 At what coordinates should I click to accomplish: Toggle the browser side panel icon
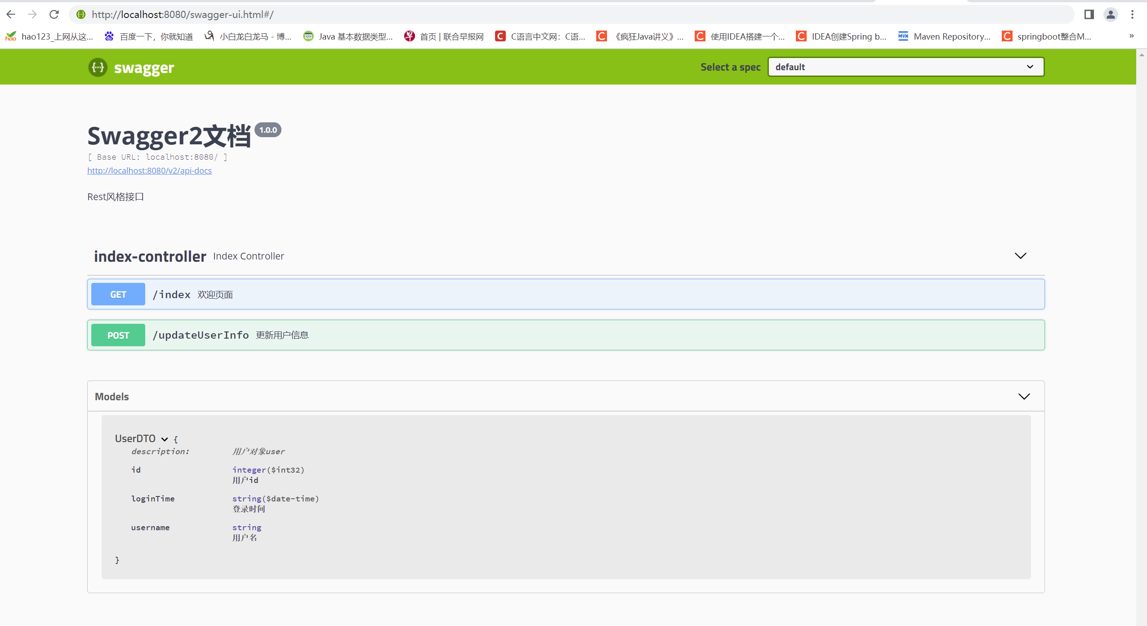coord(1089,14)
